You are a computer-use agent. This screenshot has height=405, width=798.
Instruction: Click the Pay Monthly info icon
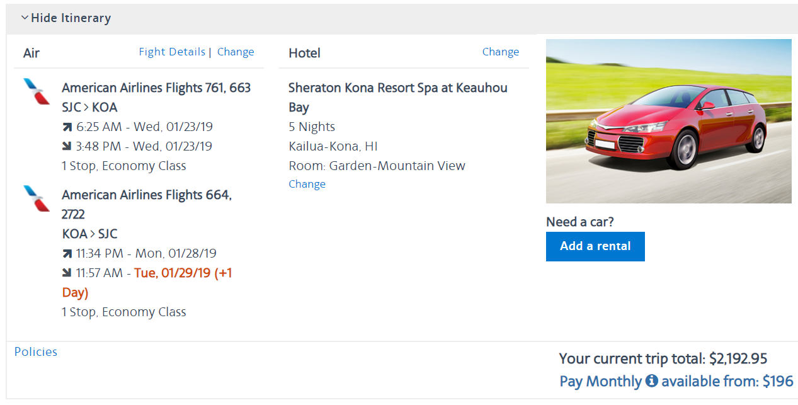click(651, 381)
